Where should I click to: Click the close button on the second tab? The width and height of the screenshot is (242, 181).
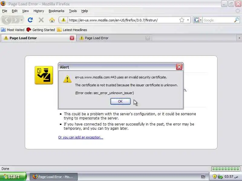point(148,38)
